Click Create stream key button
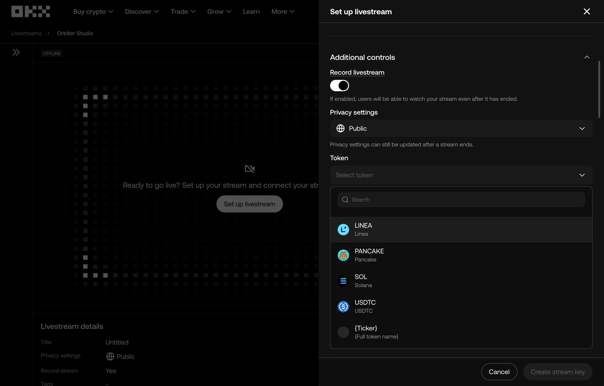Screen dimensions: 604x386 (x=558, y=372)
